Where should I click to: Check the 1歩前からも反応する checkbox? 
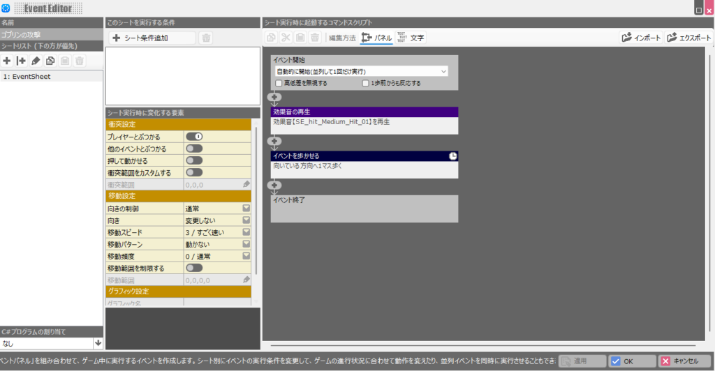(366, 83)
